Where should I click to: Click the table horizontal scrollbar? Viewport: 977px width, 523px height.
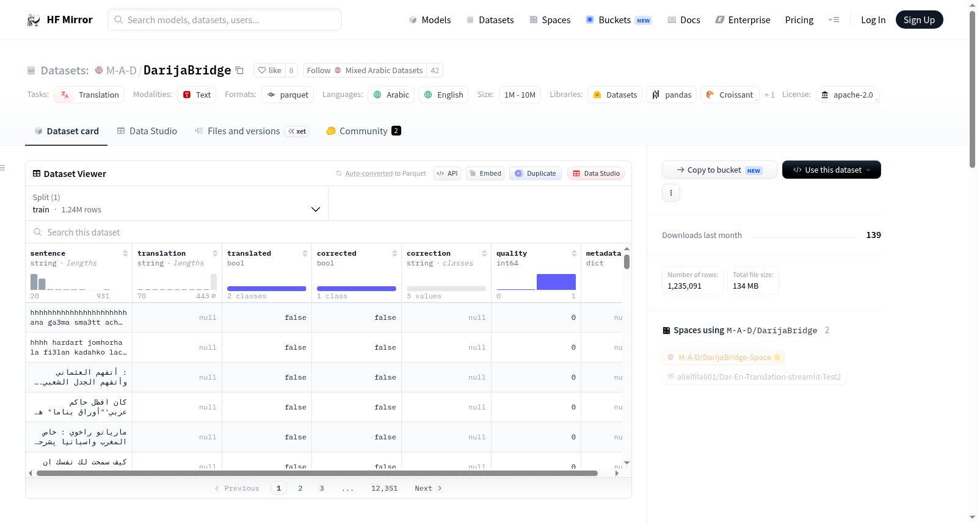[317, 473]
